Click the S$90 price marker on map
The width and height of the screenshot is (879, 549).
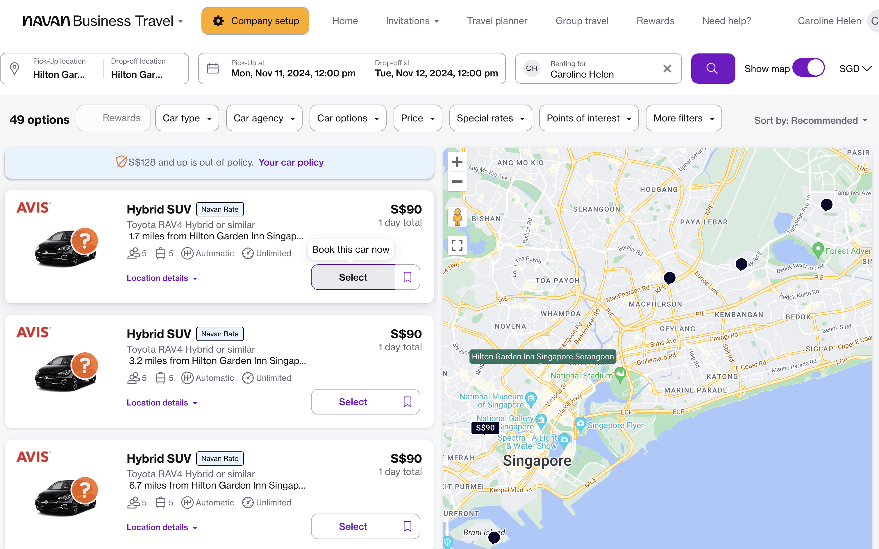pos(485,428)
